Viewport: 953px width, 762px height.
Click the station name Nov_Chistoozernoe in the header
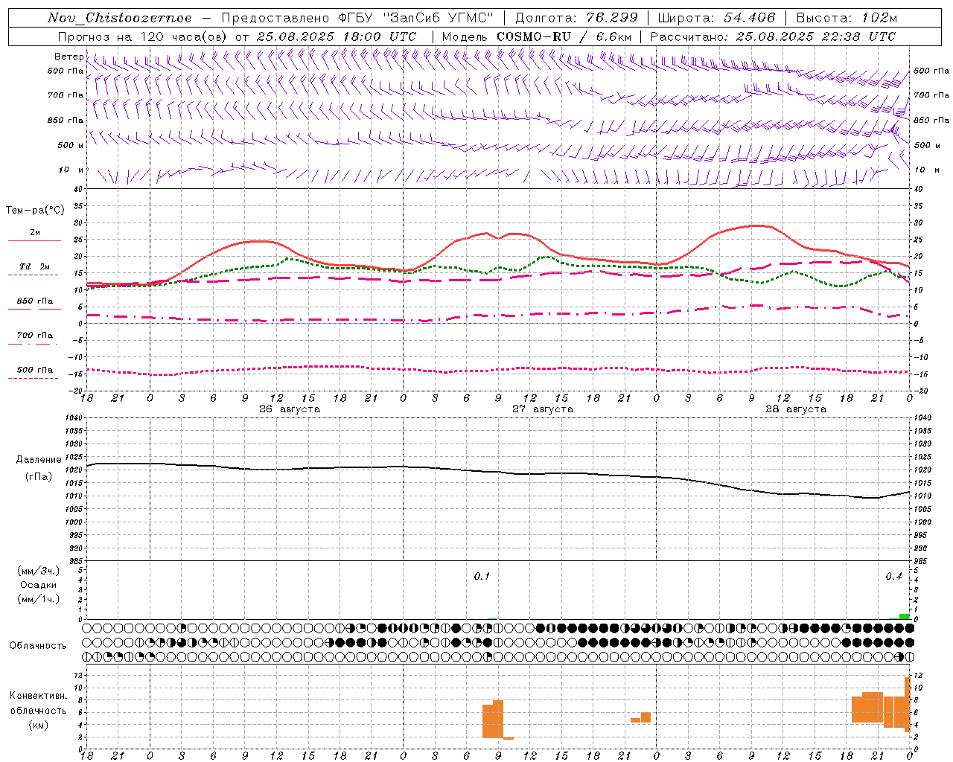coord(120,18)
